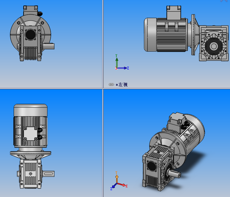Select the gearbox input bore in front view
The height and width of the screenshot is (197, 230).
[x=30, y=34]
